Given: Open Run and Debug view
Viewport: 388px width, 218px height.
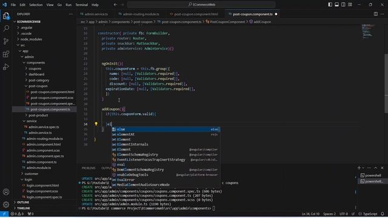Looking at the screenshot, I should [6, 67].
